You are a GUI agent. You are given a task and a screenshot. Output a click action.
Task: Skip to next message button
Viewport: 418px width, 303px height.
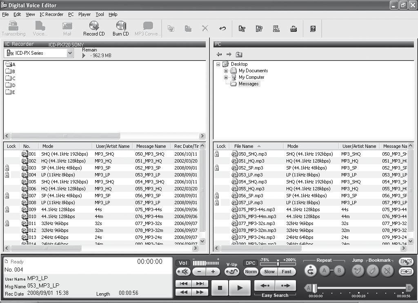[200, 283]
